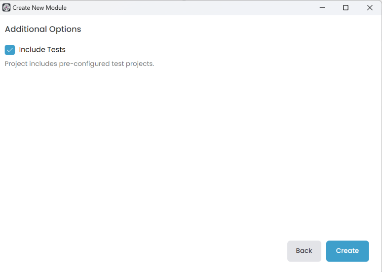Go back with the Back button
382x272 pixels.
coord(304,251)
